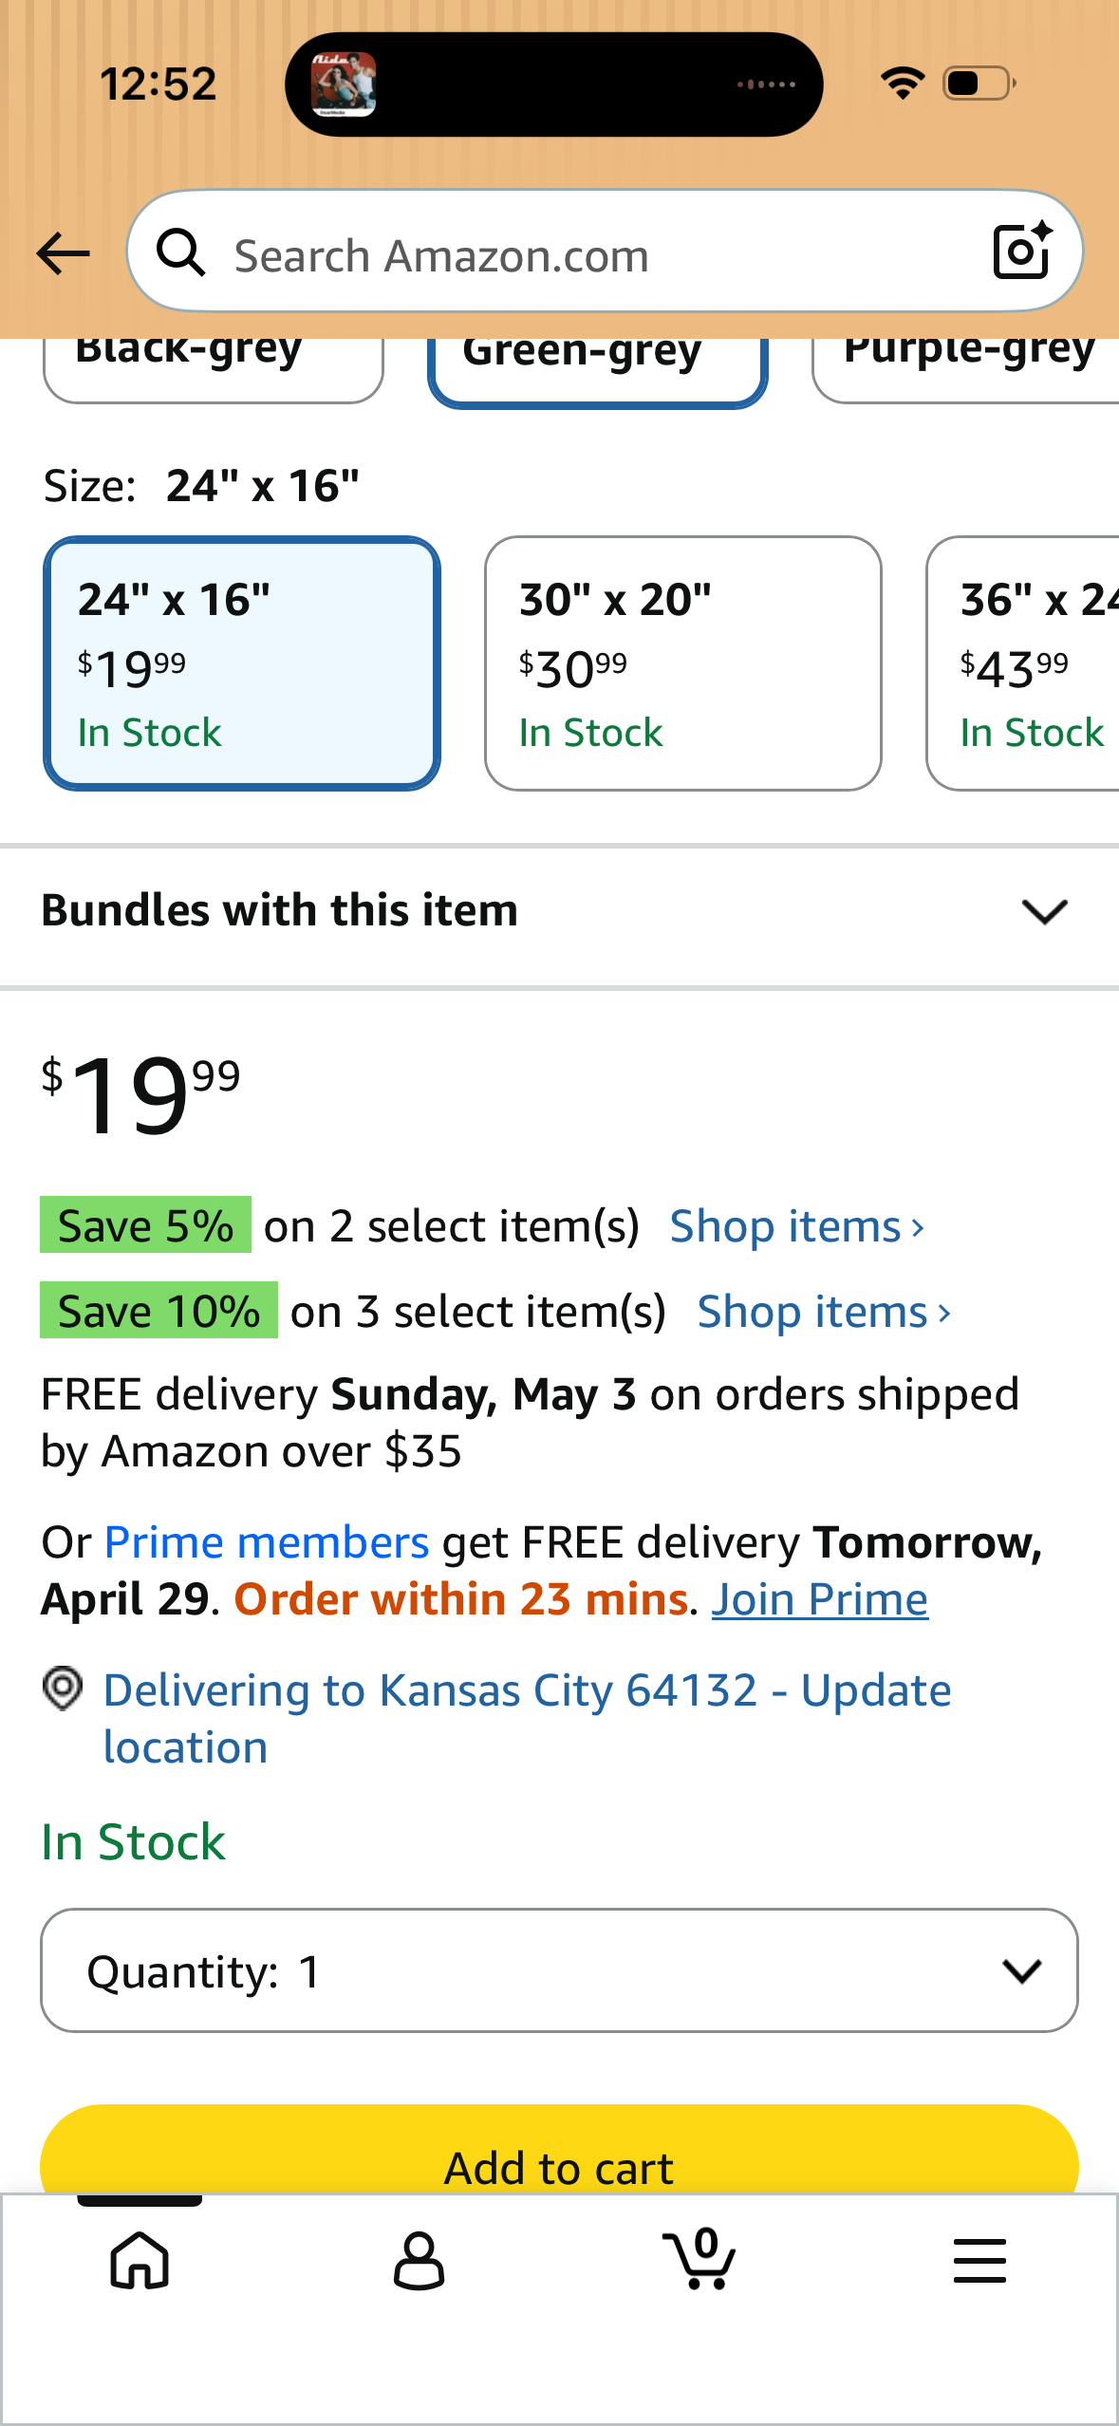
Task: Pick the Black-grey color option
Action: click(213, 365)
